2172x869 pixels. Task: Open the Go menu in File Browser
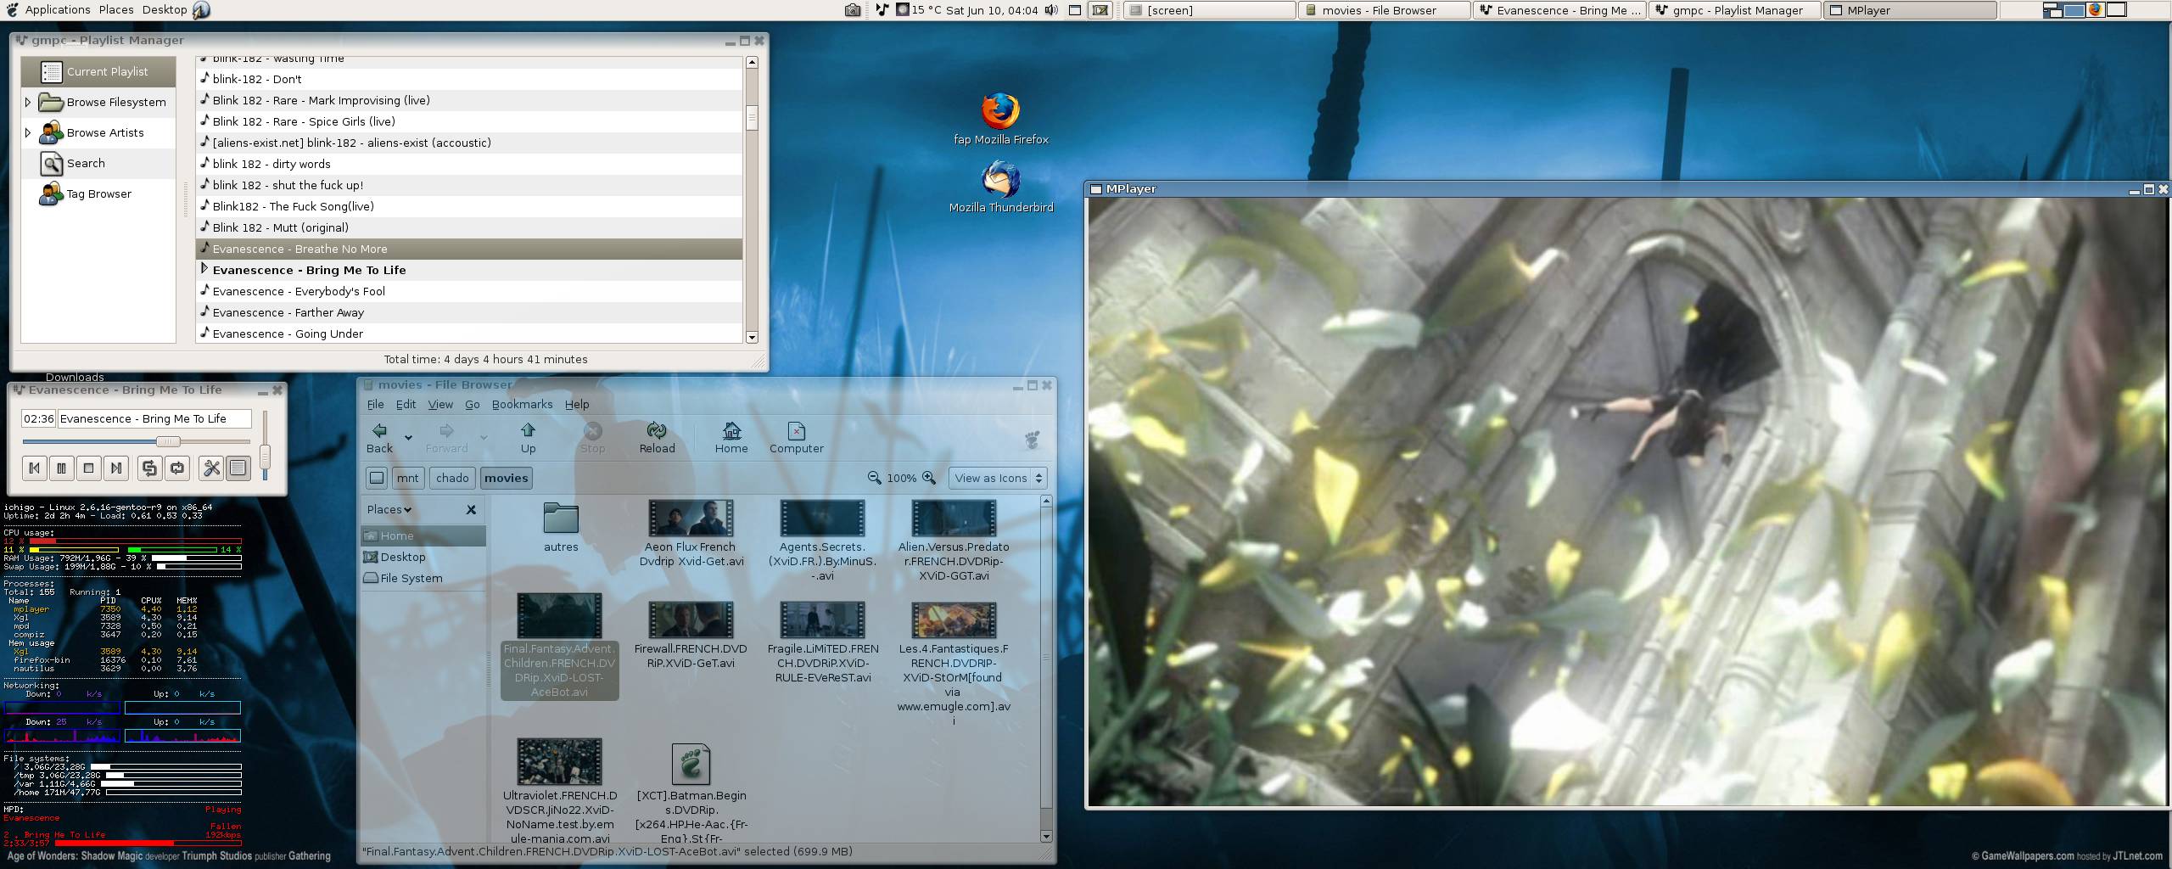(x=473, y=405)
